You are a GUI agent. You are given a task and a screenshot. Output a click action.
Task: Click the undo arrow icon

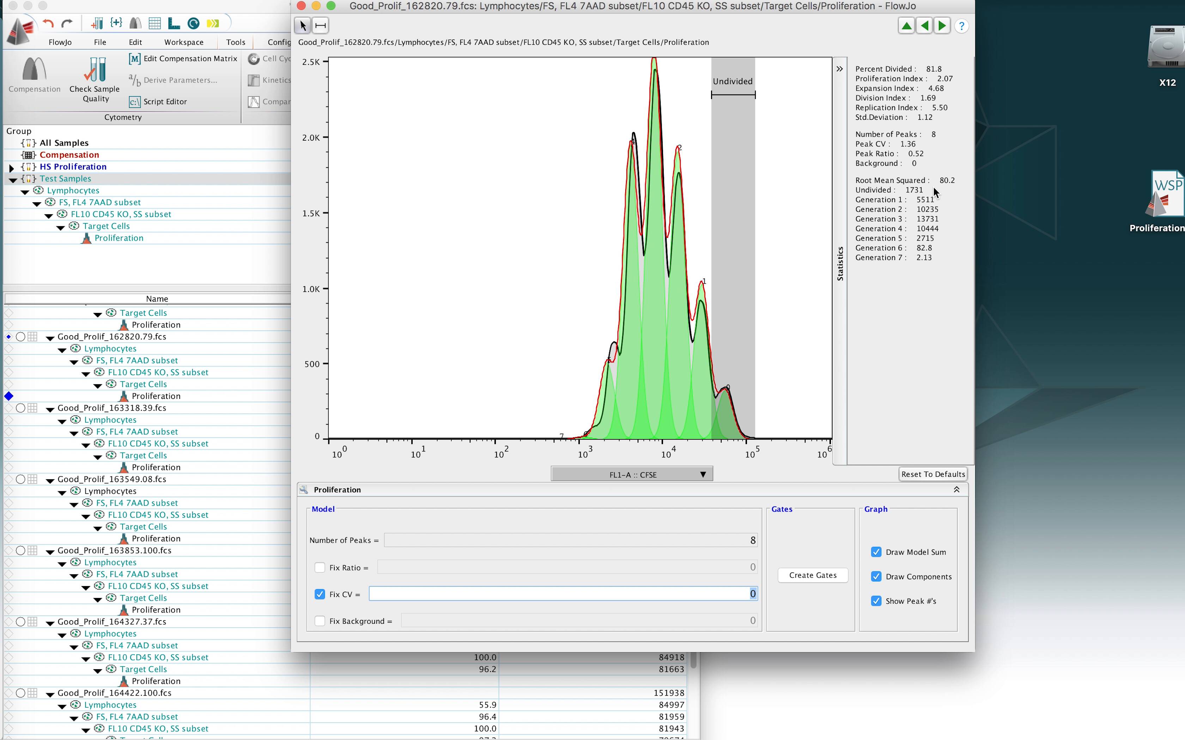coord(48,23)
